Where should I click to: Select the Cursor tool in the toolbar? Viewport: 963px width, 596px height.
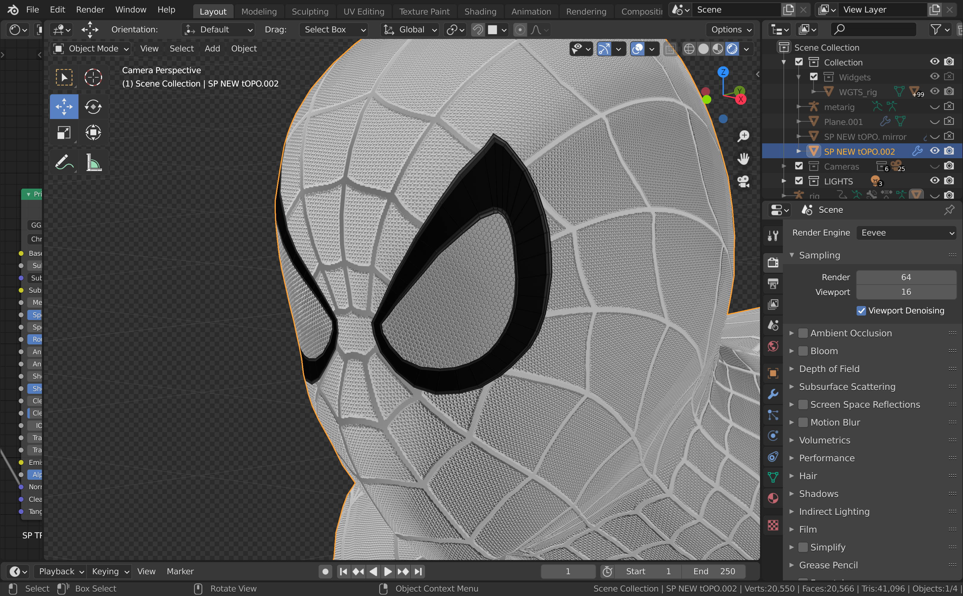(x=93, y=77)
